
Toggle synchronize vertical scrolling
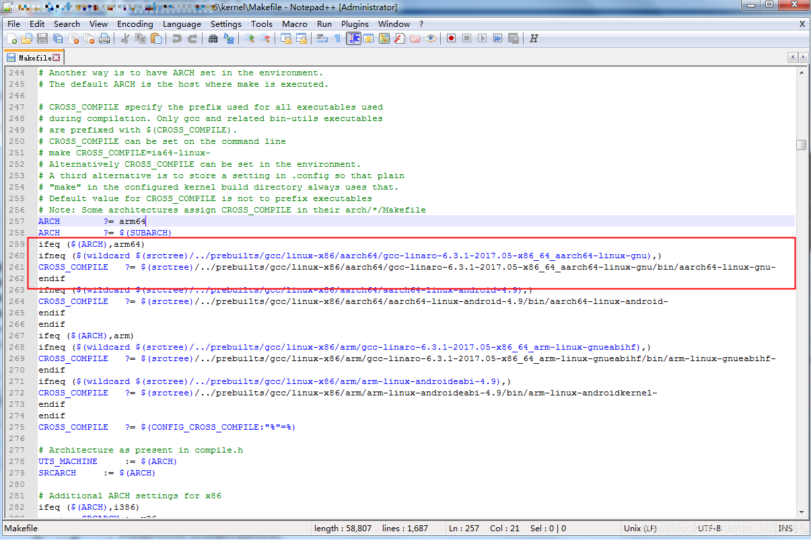[x=286, y=38]
